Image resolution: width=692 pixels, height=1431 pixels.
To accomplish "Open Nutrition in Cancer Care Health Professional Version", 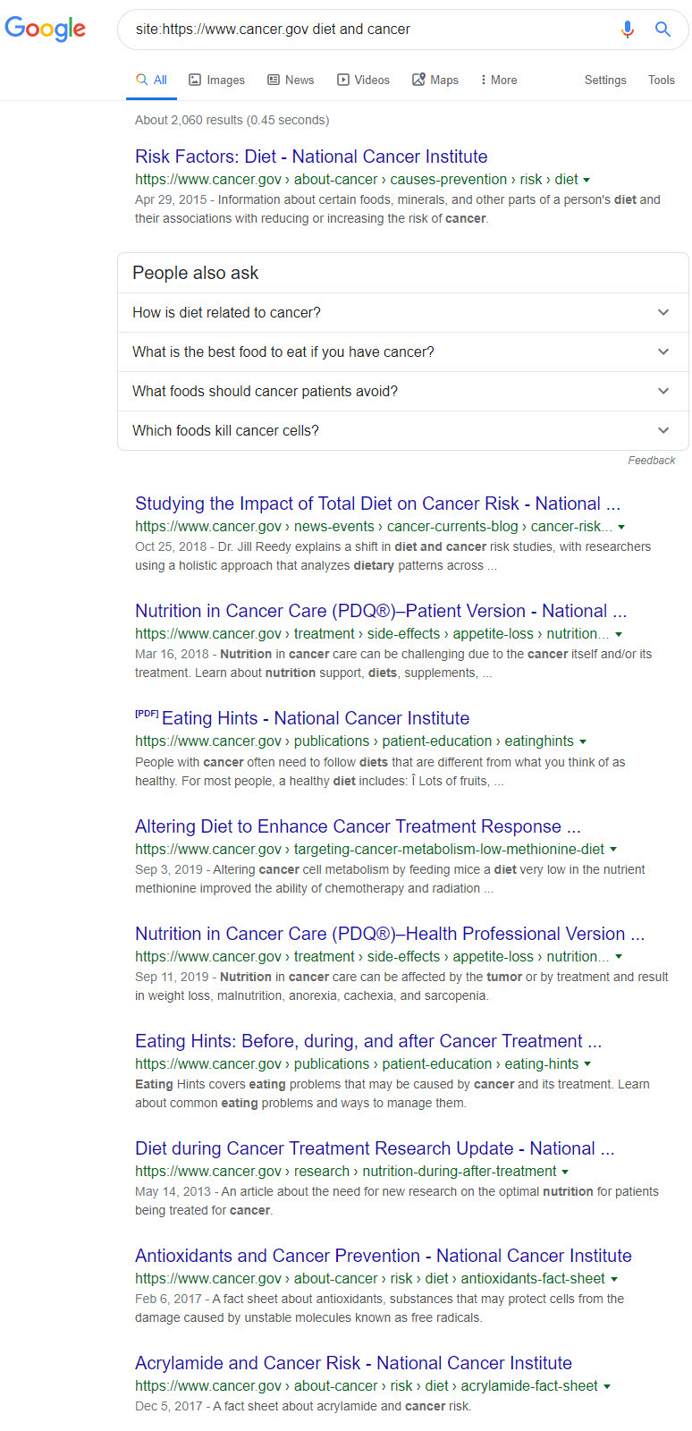I will [390, 934].
